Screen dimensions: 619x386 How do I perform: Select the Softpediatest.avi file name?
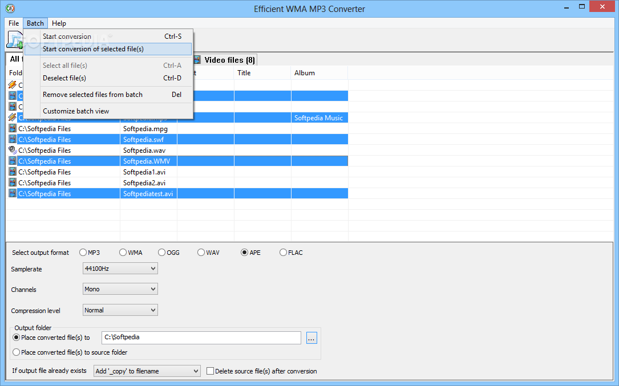point(148,194)
